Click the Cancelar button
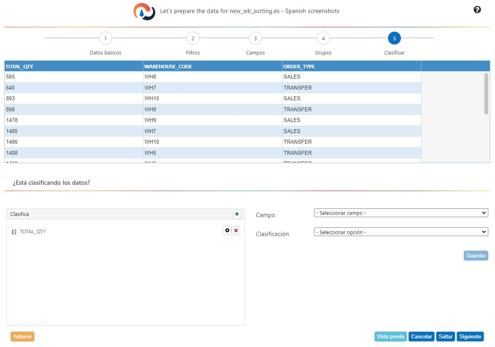Viewport: 495px width, 347px height. pos(422,336)
